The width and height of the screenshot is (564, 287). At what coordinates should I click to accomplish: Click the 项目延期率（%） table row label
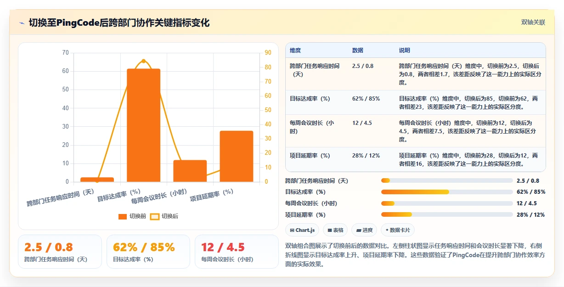(x=310, y=156)
